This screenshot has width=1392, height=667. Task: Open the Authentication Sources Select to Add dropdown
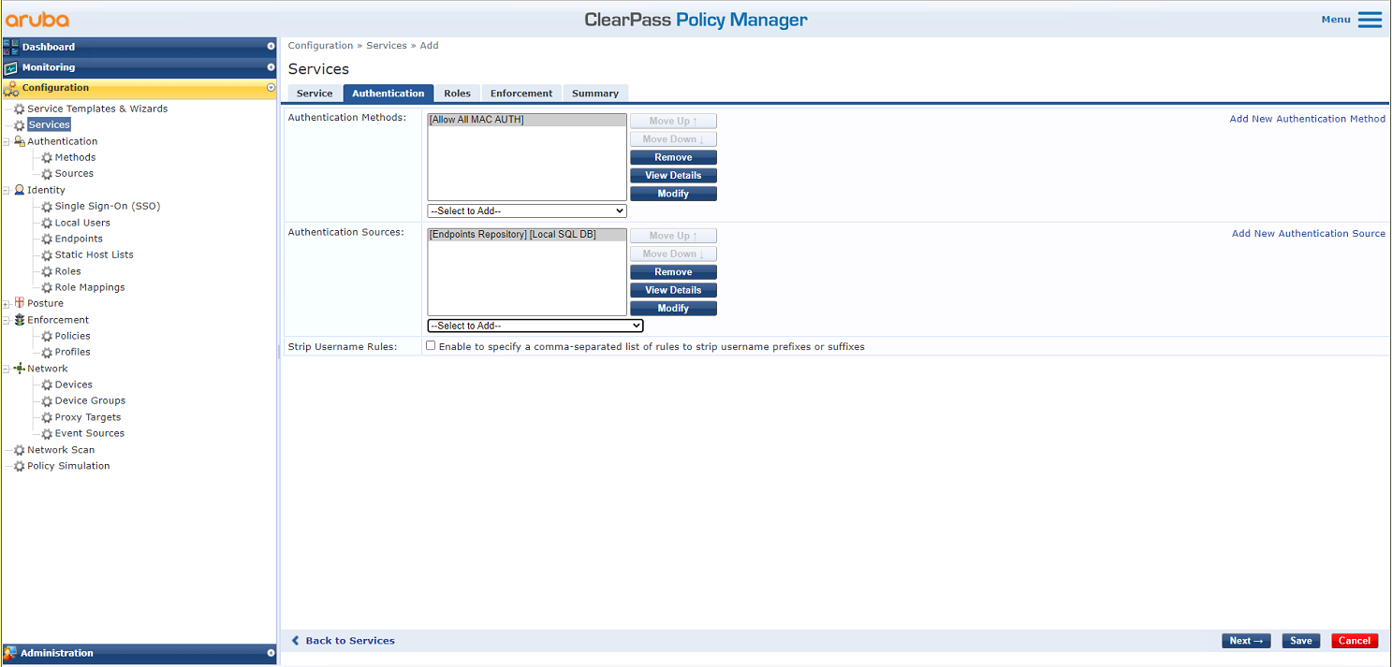pos(535,326)
